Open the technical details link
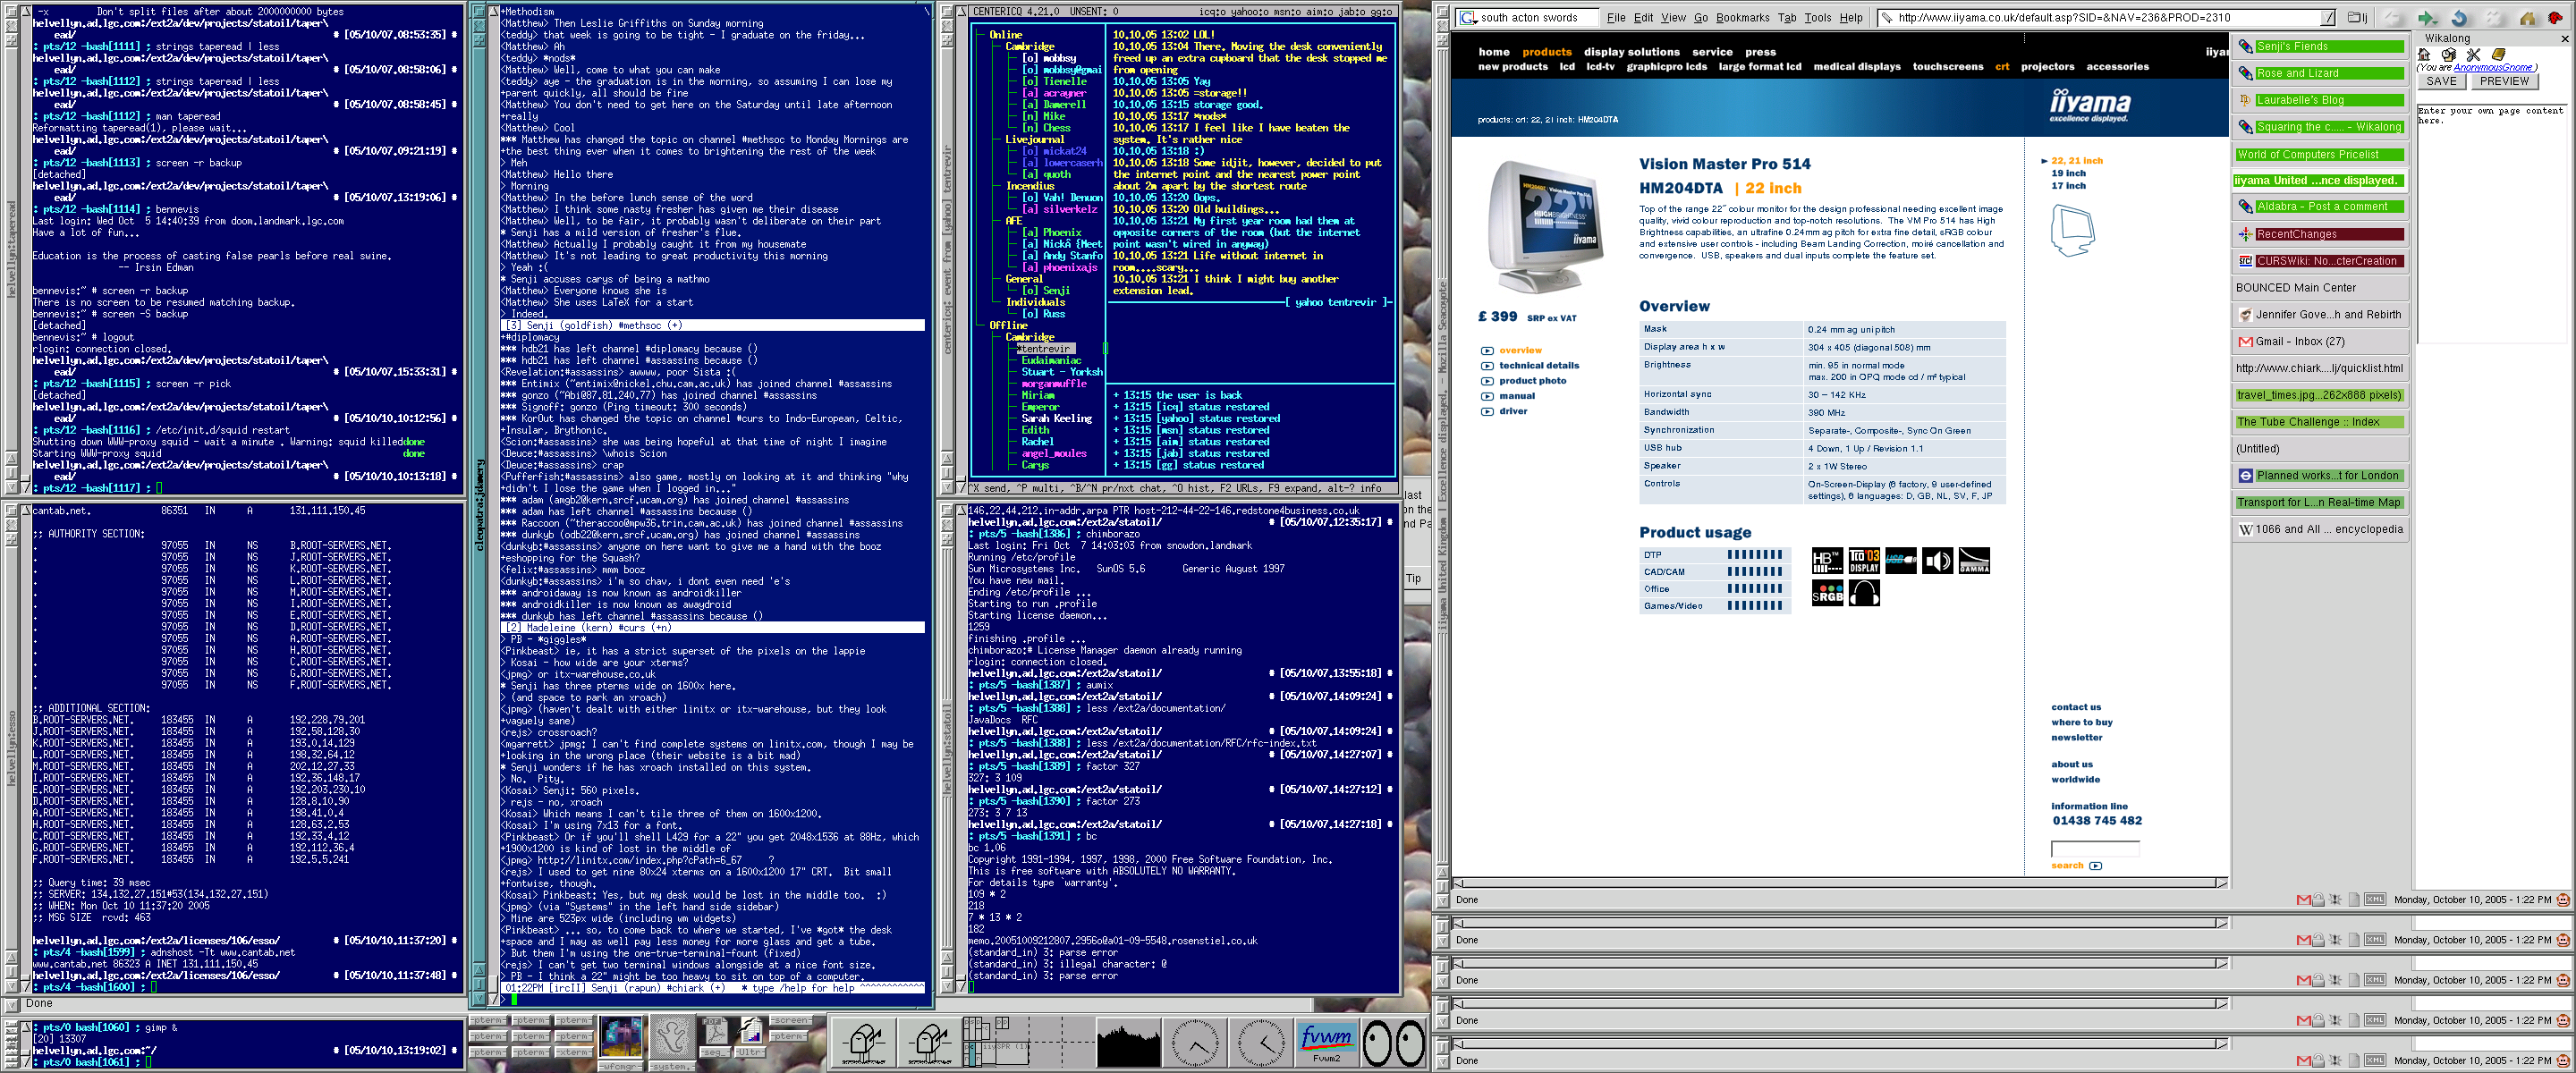Screen dimensions: 2576x1073 pos(1538,366)
